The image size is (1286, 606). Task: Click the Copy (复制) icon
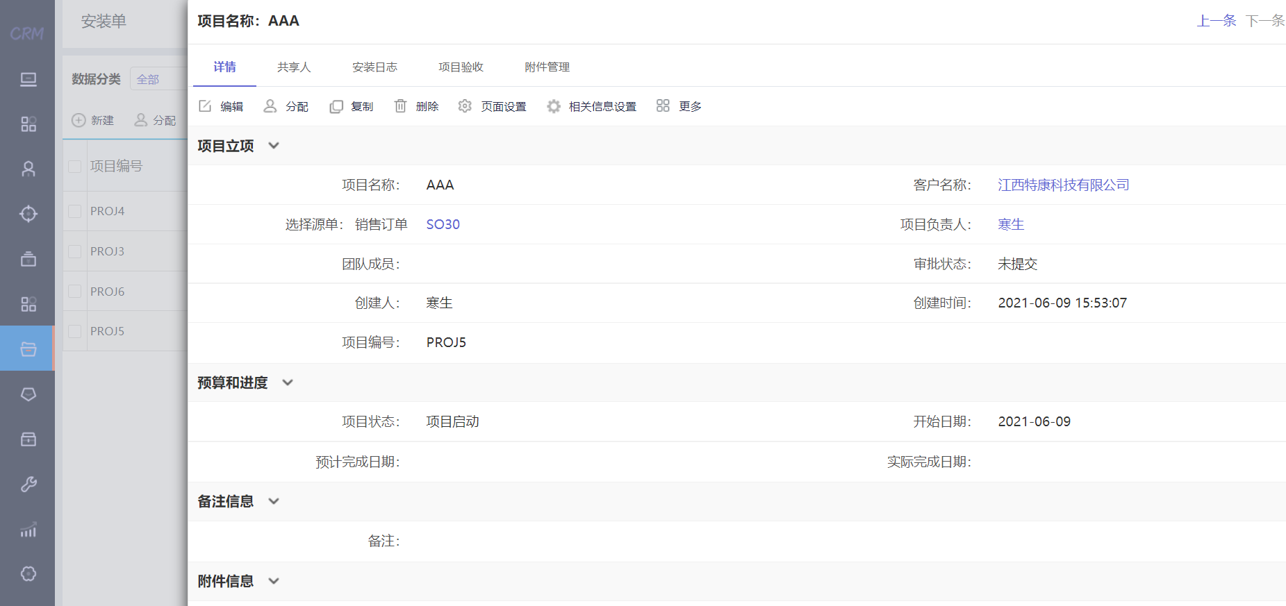pos(336,106)
